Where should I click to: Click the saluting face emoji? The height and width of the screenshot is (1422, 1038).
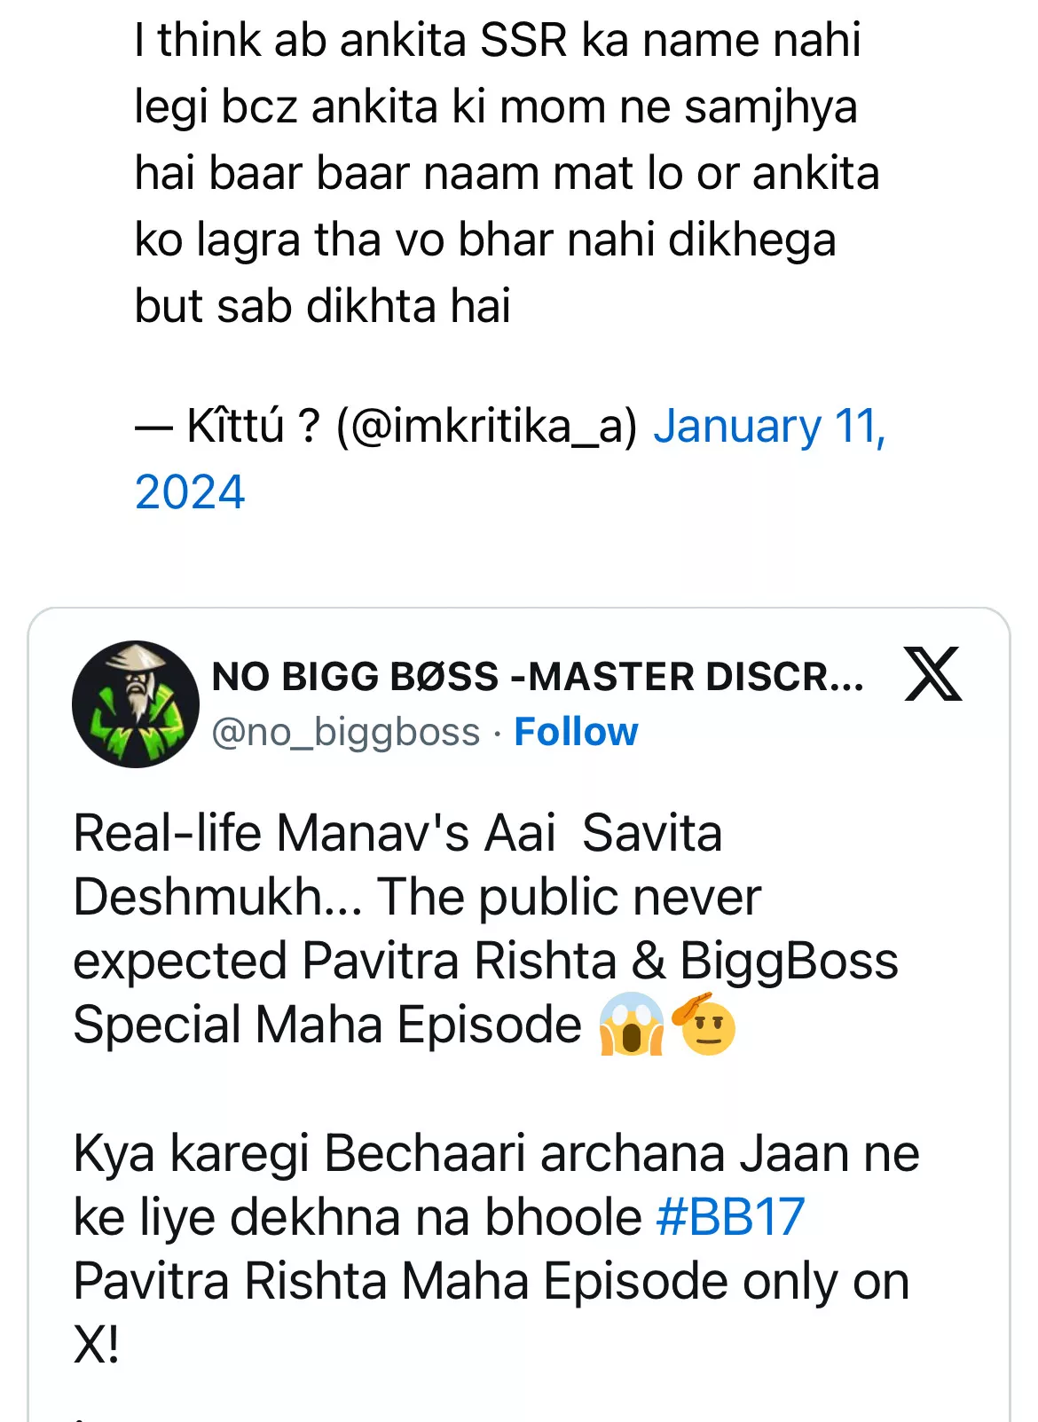coord(704,1025)
